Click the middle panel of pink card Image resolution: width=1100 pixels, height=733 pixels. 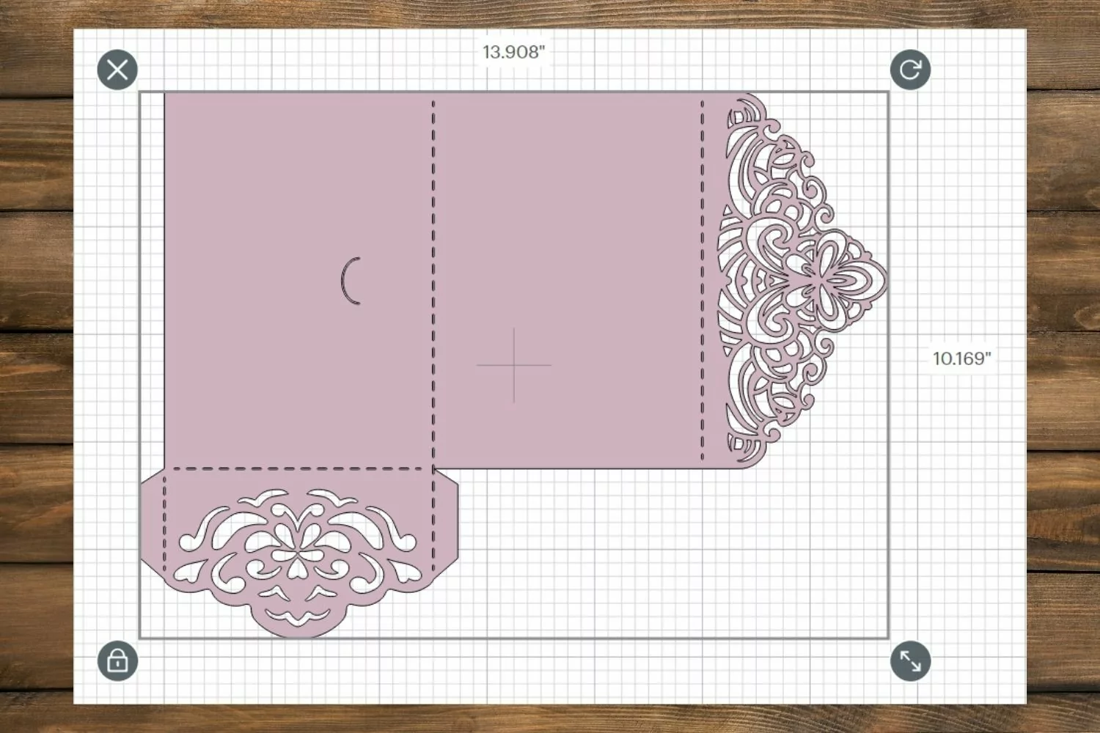[568, 279]
